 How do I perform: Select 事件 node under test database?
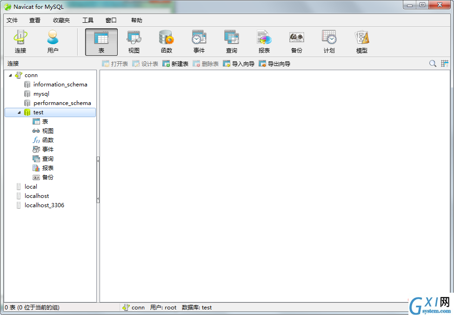coord(48,149)
